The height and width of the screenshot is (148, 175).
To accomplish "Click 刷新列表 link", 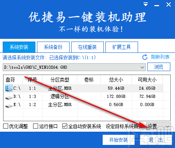I will 160,57.
